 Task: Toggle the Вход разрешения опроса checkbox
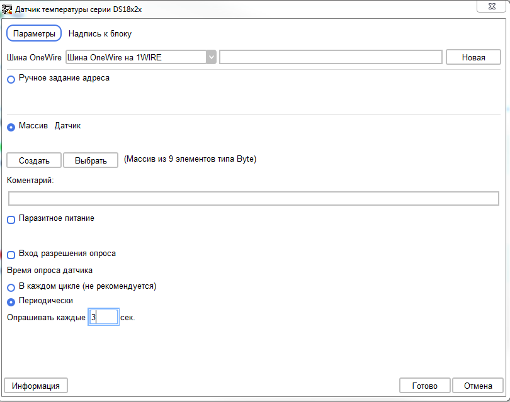11,255
